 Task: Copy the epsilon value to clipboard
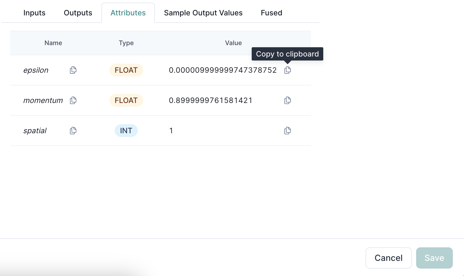click(x=287, y=70)
